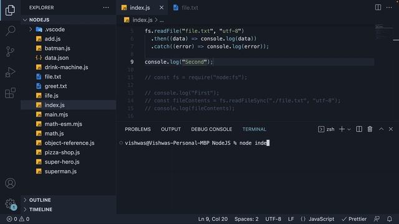Screen dimensions: 399x224
Task: Select JavaScript language mode in status bar
Action: click(x=317, y=219)
